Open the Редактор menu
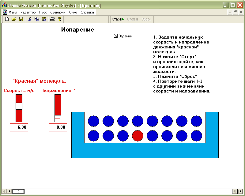The height and width of the screenshot is (196, 245). coord(28,12)
